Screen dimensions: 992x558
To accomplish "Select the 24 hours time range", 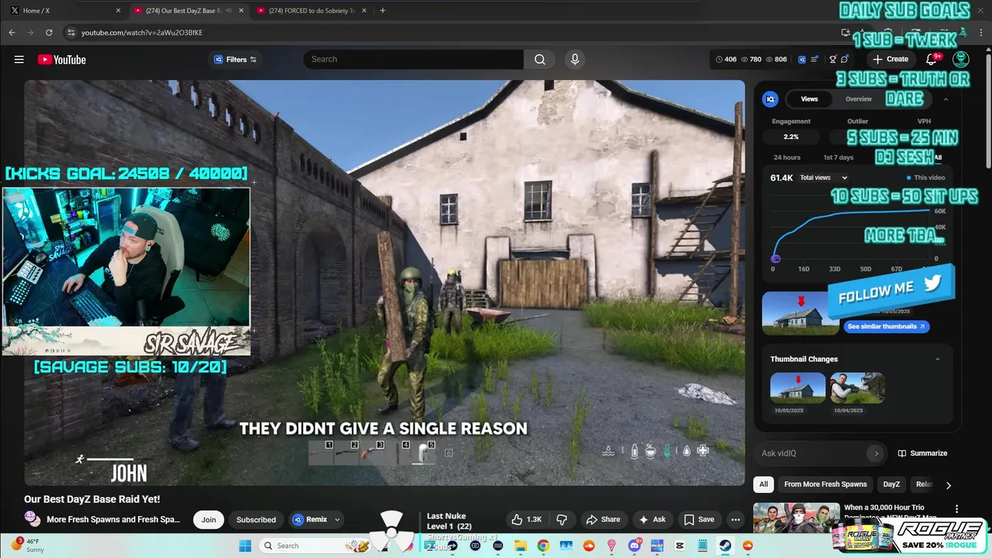I will click(787, 157).
